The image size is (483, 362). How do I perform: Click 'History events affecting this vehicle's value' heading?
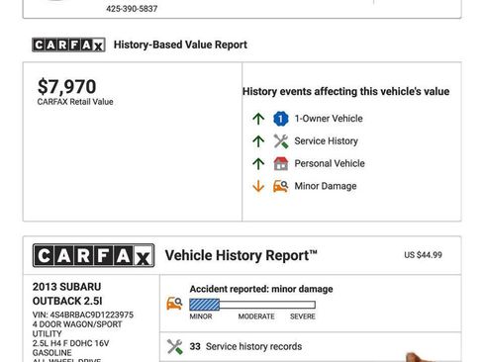(345, 91)
